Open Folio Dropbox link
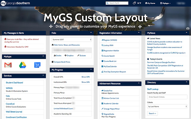Viewport: 191px width, 119px height. tap(69, 56)
